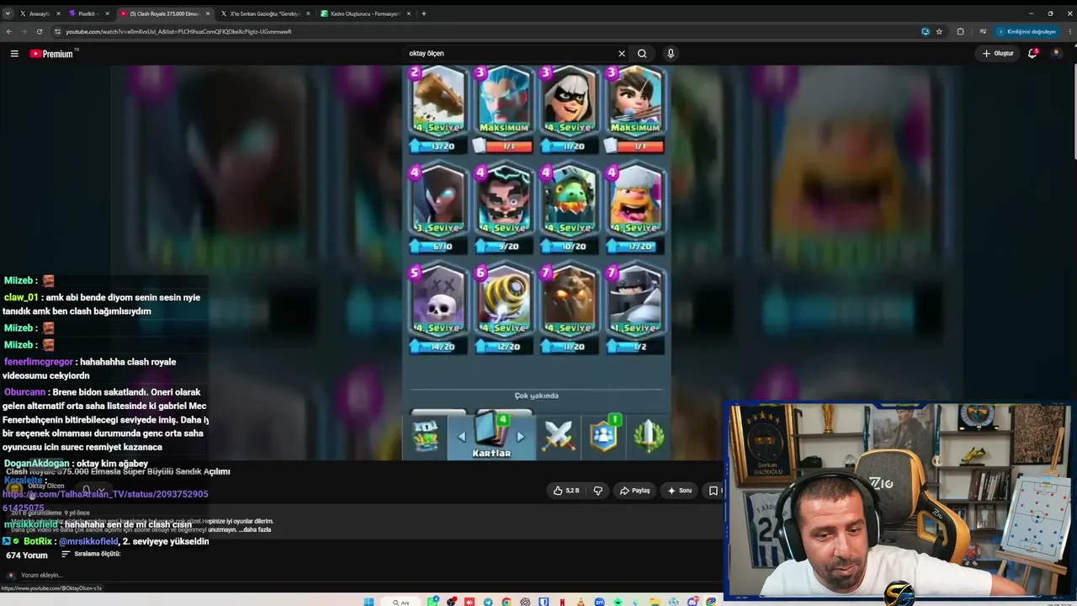Open a new browser tab
This screenshot has height=606, width=1077.
pos(423,13)
